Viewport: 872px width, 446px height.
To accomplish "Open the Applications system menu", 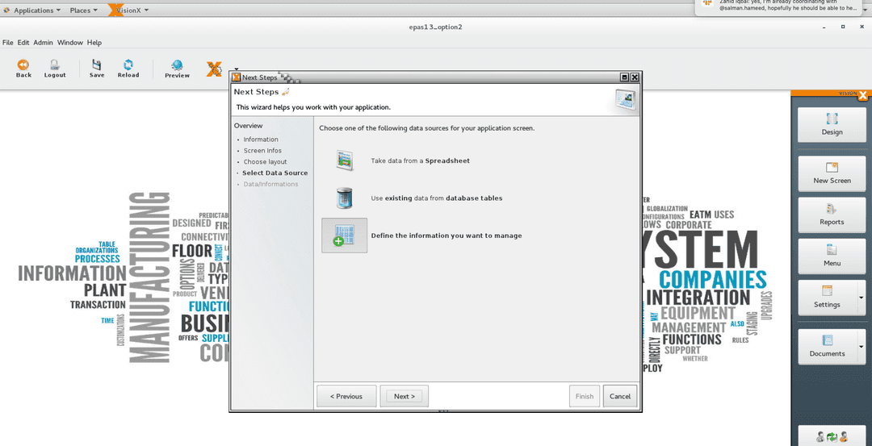I will [32, 10].
